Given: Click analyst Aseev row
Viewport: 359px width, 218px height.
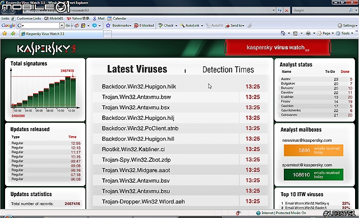Looking at the screenshot, I should coord(316,79).
